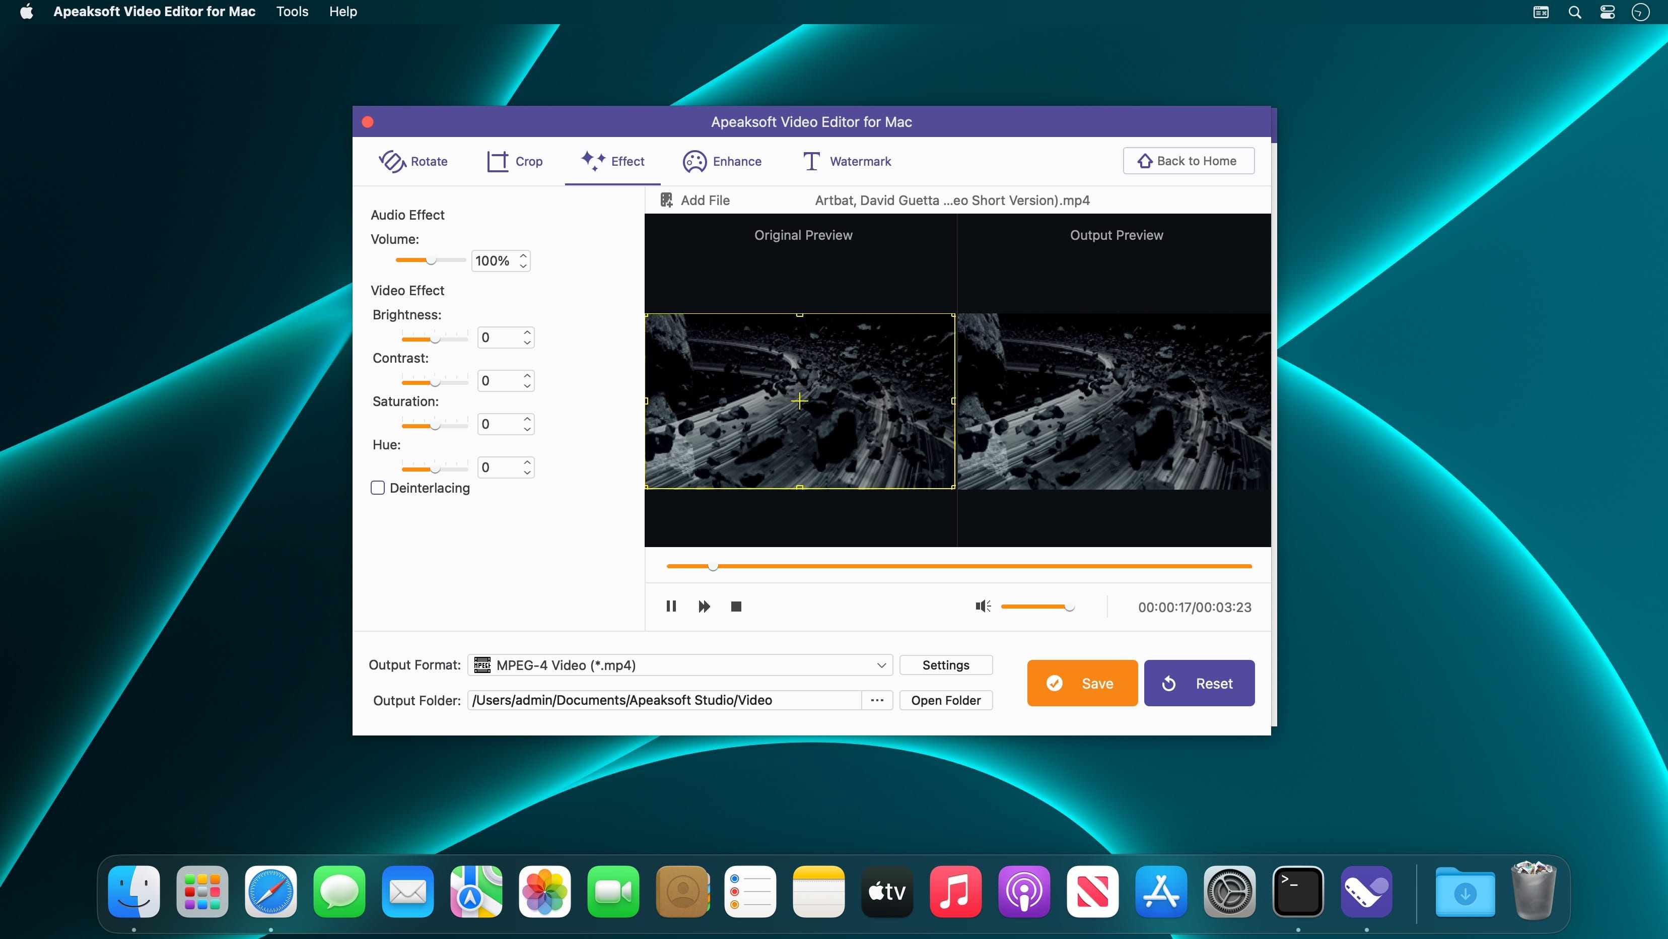The image size is (1668, 939).
Task: Click the Save button
Action: point(1082,683)
